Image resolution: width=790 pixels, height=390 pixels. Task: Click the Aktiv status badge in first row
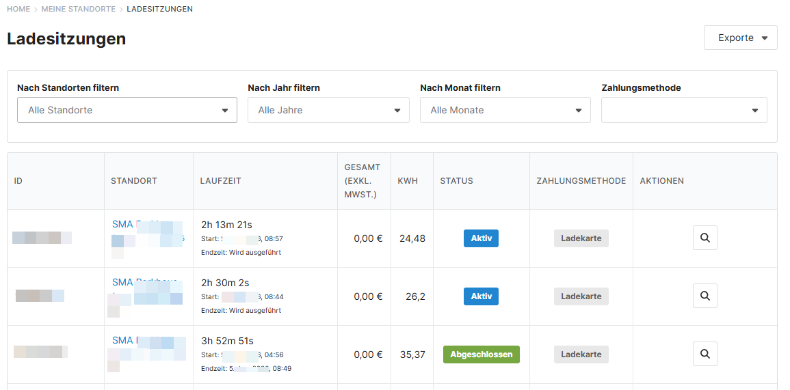[x=481, y=238]
